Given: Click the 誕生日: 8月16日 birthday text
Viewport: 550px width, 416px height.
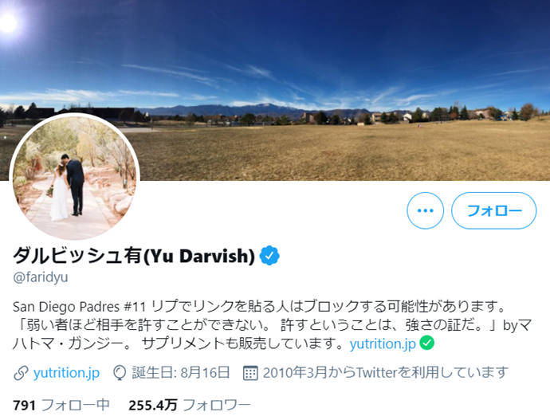Looking at the screenshot, I should pos(181,372).
